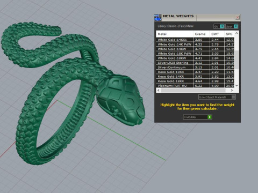Image resolution: width=258 pixels, height=193 pixels.
Task: Click the SPG column header
Action: [x=229, y=34]
